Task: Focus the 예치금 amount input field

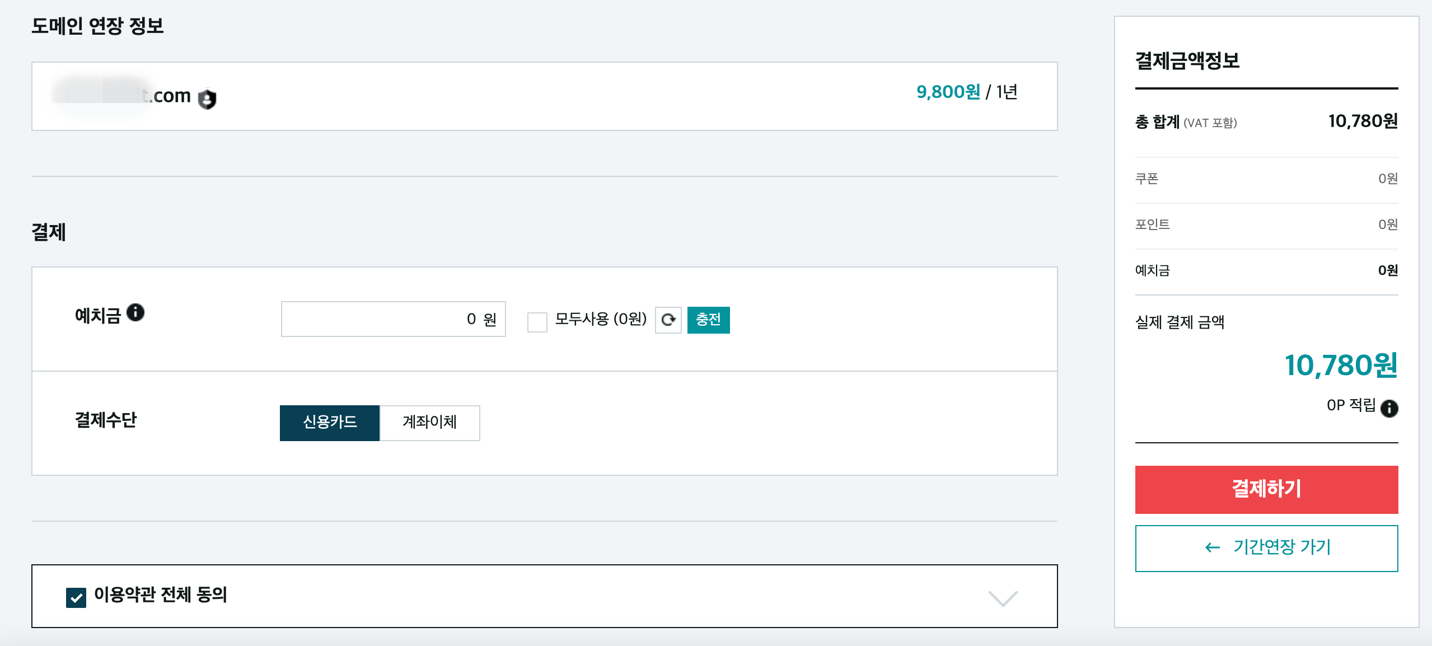Action: 393,319
